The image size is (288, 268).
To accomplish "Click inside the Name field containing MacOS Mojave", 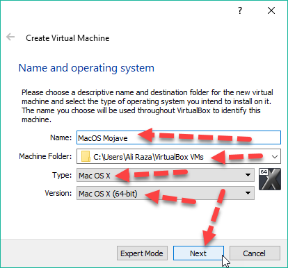I will 179,137.
